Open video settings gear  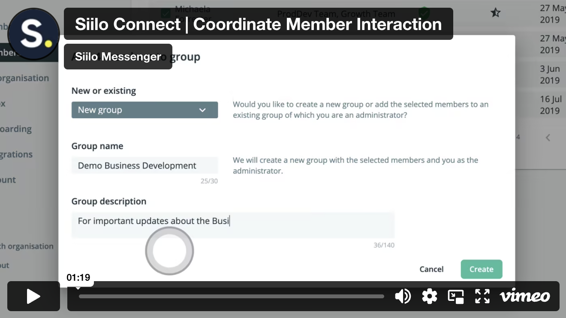coord(429,296)
